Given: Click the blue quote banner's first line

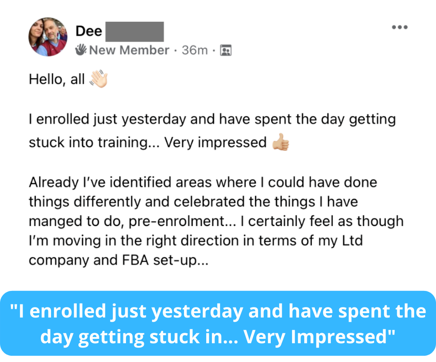Looking at the screenshot, I should pyautogui.click(x=218, y=311).
